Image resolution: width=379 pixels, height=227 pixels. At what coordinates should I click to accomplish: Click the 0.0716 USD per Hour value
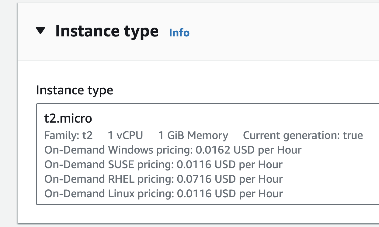[x=230, y=179]
